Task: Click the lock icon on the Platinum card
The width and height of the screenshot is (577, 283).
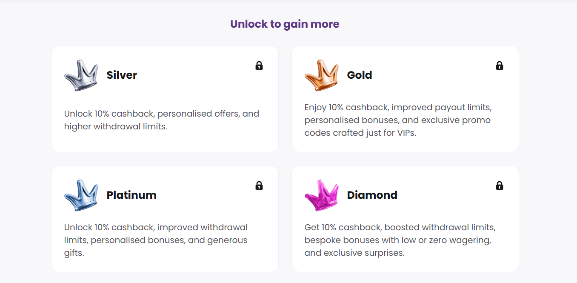Action: click(259, 186)
